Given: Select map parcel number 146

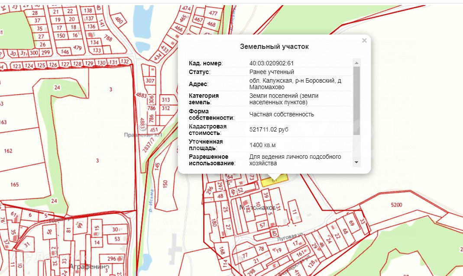Looking at the screenshot, I should [x=65, y=52].
